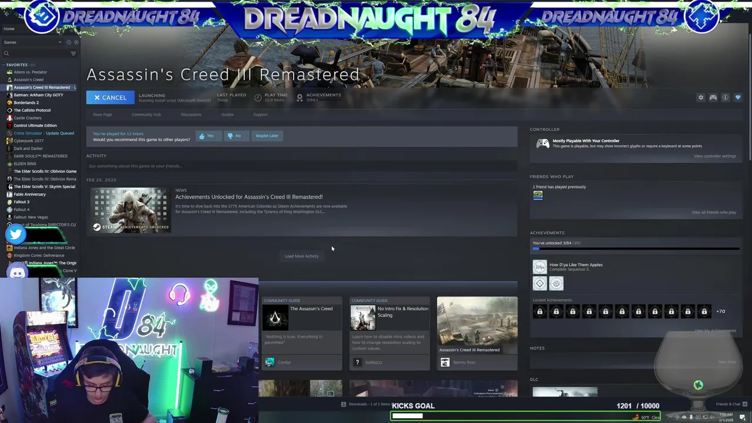Open View controller settings link
The image size is (752, 423).
tap(714, 156)
